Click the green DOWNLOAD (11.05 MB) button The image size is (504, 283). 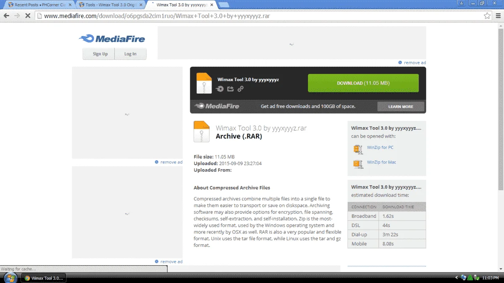click(363, 83)
